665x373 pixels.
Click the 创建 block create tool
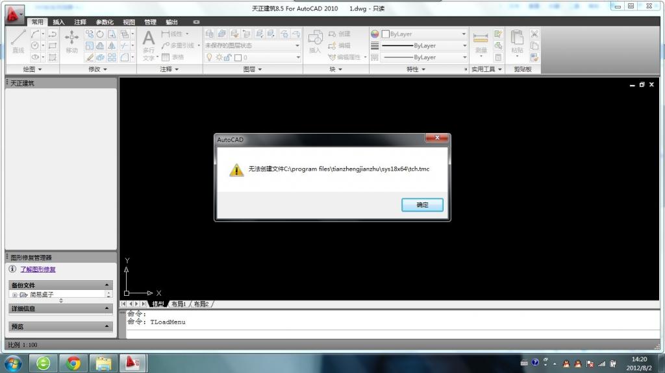[339, 34]
